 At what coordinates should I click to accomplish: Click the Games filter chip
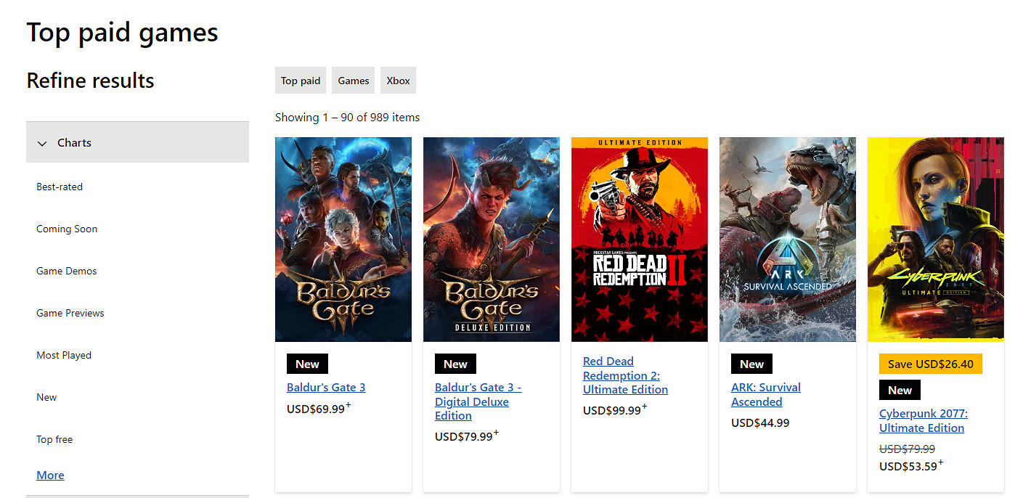(354, 81)
